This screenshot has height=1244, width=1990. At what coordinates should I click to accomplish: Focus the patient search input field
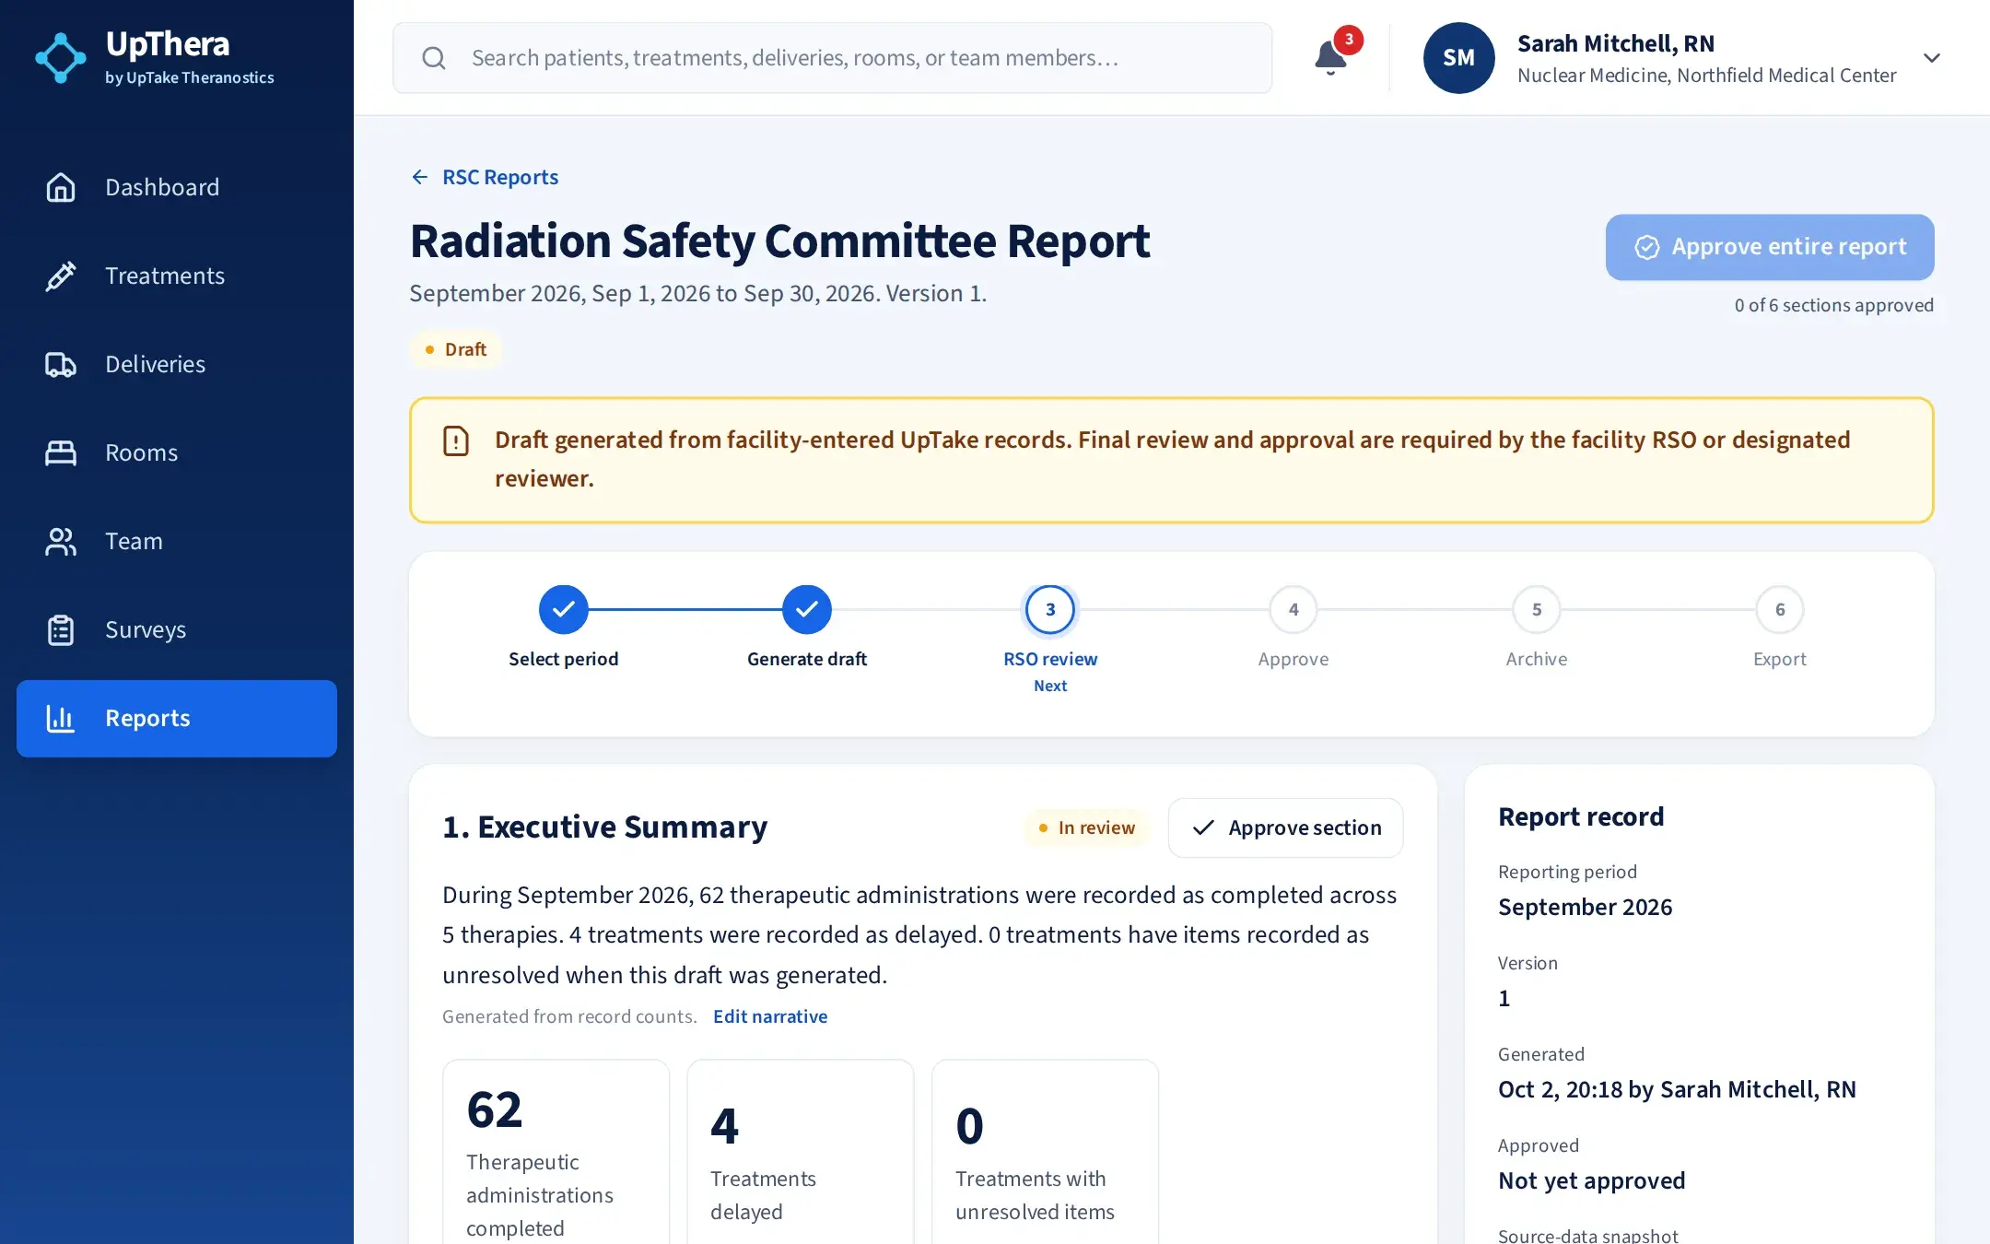(x=832, y=58)
